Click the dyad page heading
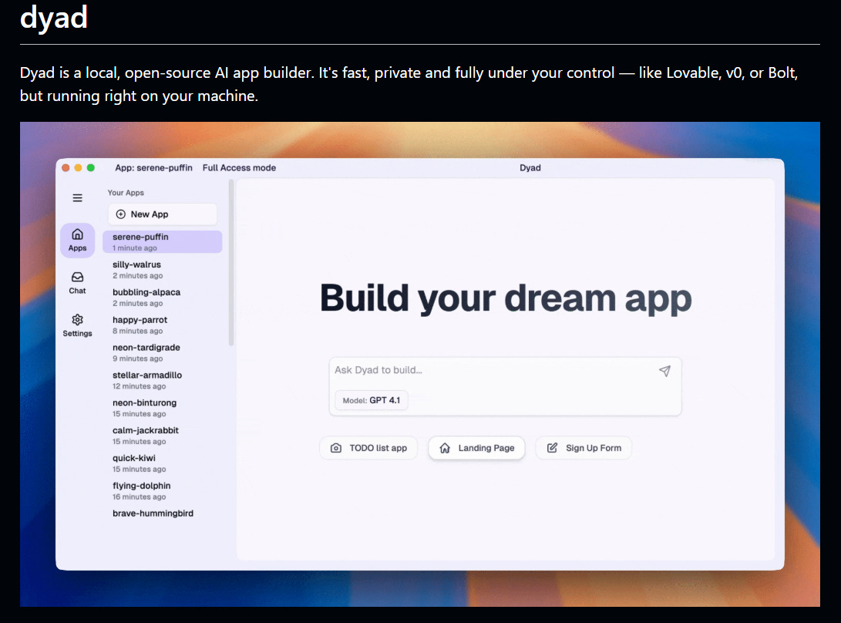 (x=54, y=17)
